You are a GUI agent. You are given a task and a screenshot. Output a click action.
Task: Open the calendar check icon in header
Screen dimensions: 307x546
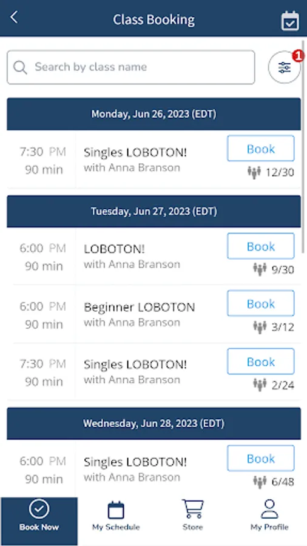(290, 21)
